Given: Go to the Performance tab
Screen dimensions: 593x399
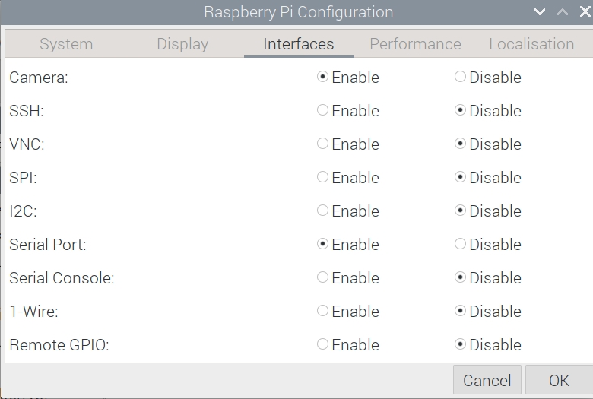Looking at the screenshot, I should [415, 44].
